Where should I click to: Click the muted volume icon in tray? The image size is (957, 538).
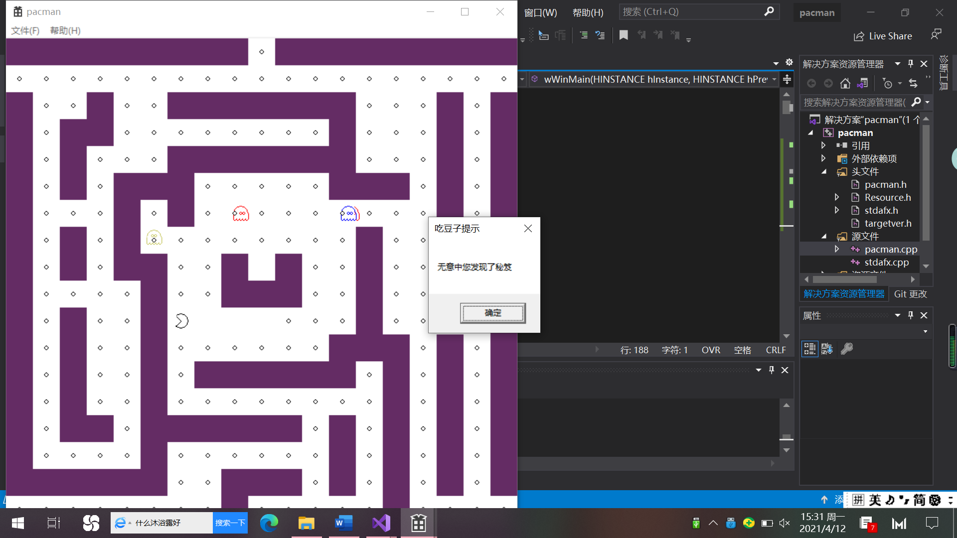pyautogui.click(x=785, y=523)
